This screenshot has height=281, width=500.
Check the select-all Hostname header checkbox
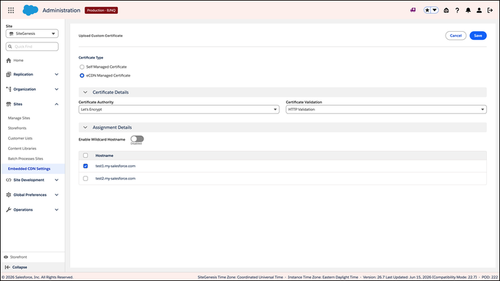86,155
